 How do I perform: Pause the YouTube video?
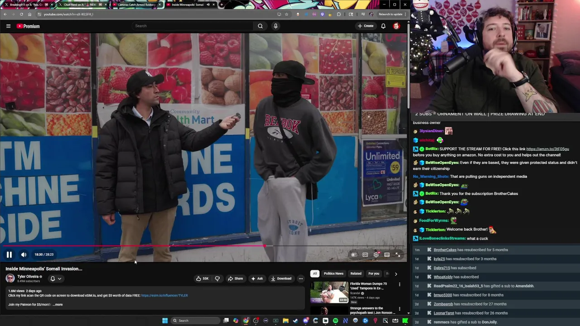(x=9, y=254)
